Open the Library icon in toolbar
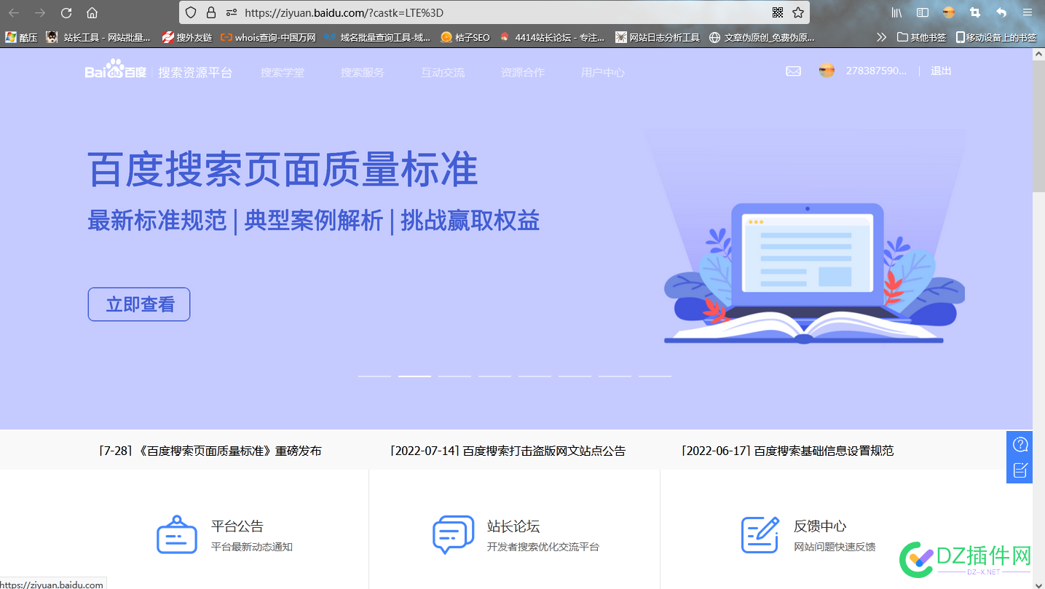1045x589 pixels. 897,12
